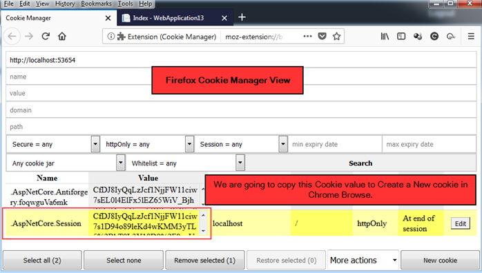Go forward using the forward arrow
The image size is (482, 273).
(29, 37)
